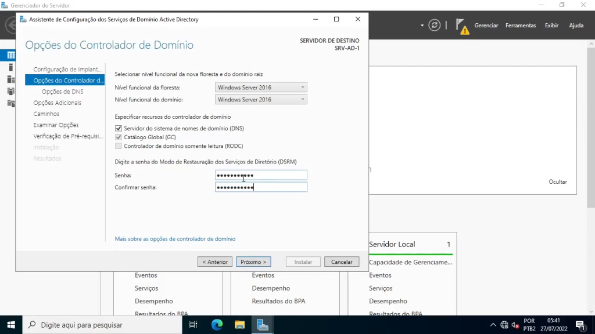Open Eventos under Servidor Local tile
595x334 pixels.
point(380,275)
